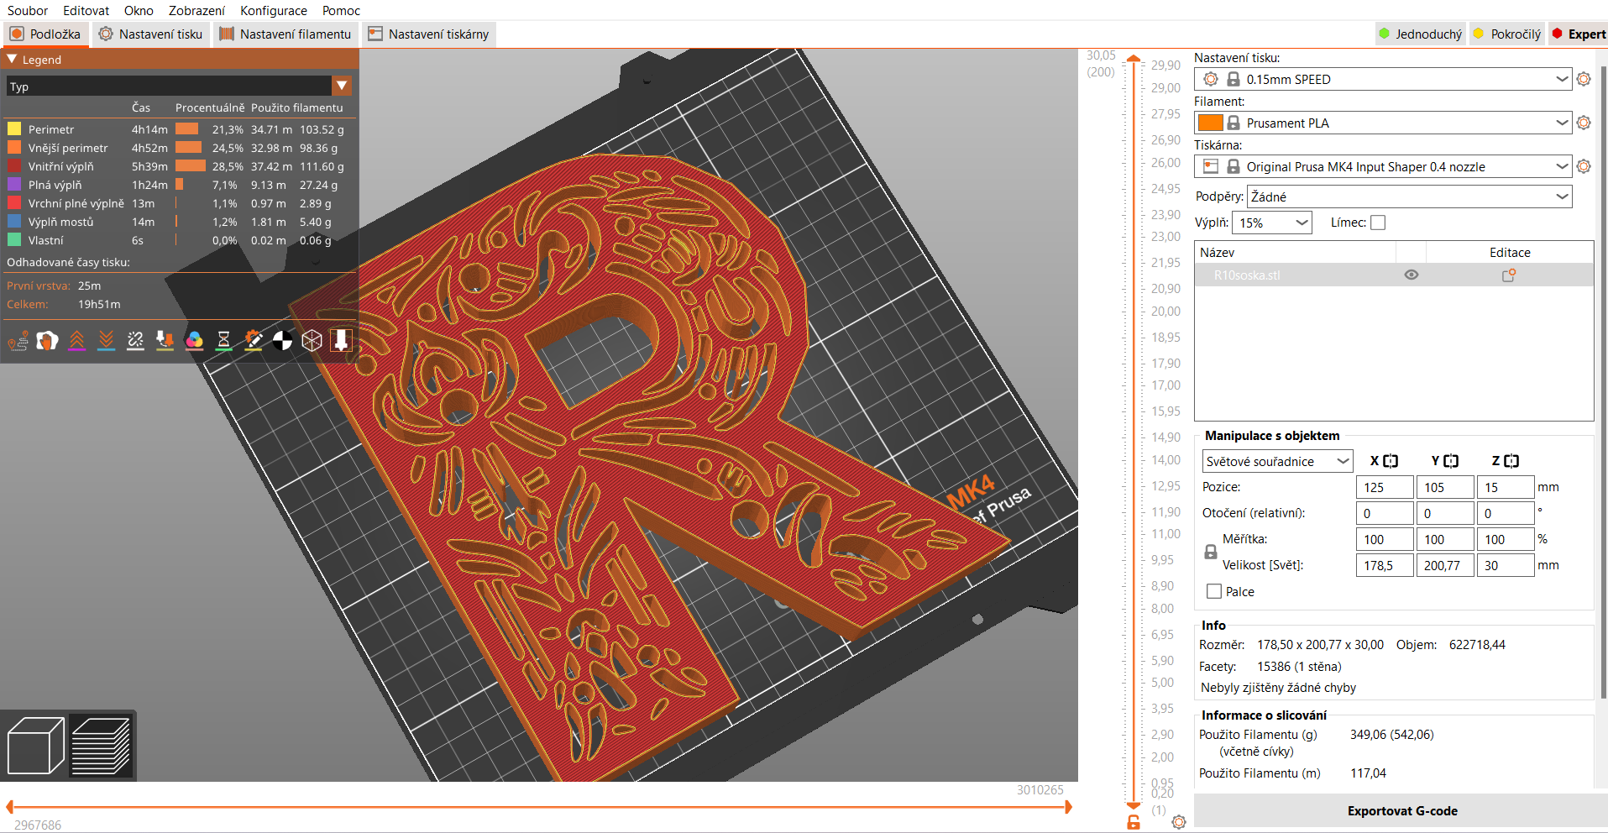This screenshot has width=1608, height=833.
Task: Toggle pause prints hourglass icon in legend
Action: tap(223, 340)
